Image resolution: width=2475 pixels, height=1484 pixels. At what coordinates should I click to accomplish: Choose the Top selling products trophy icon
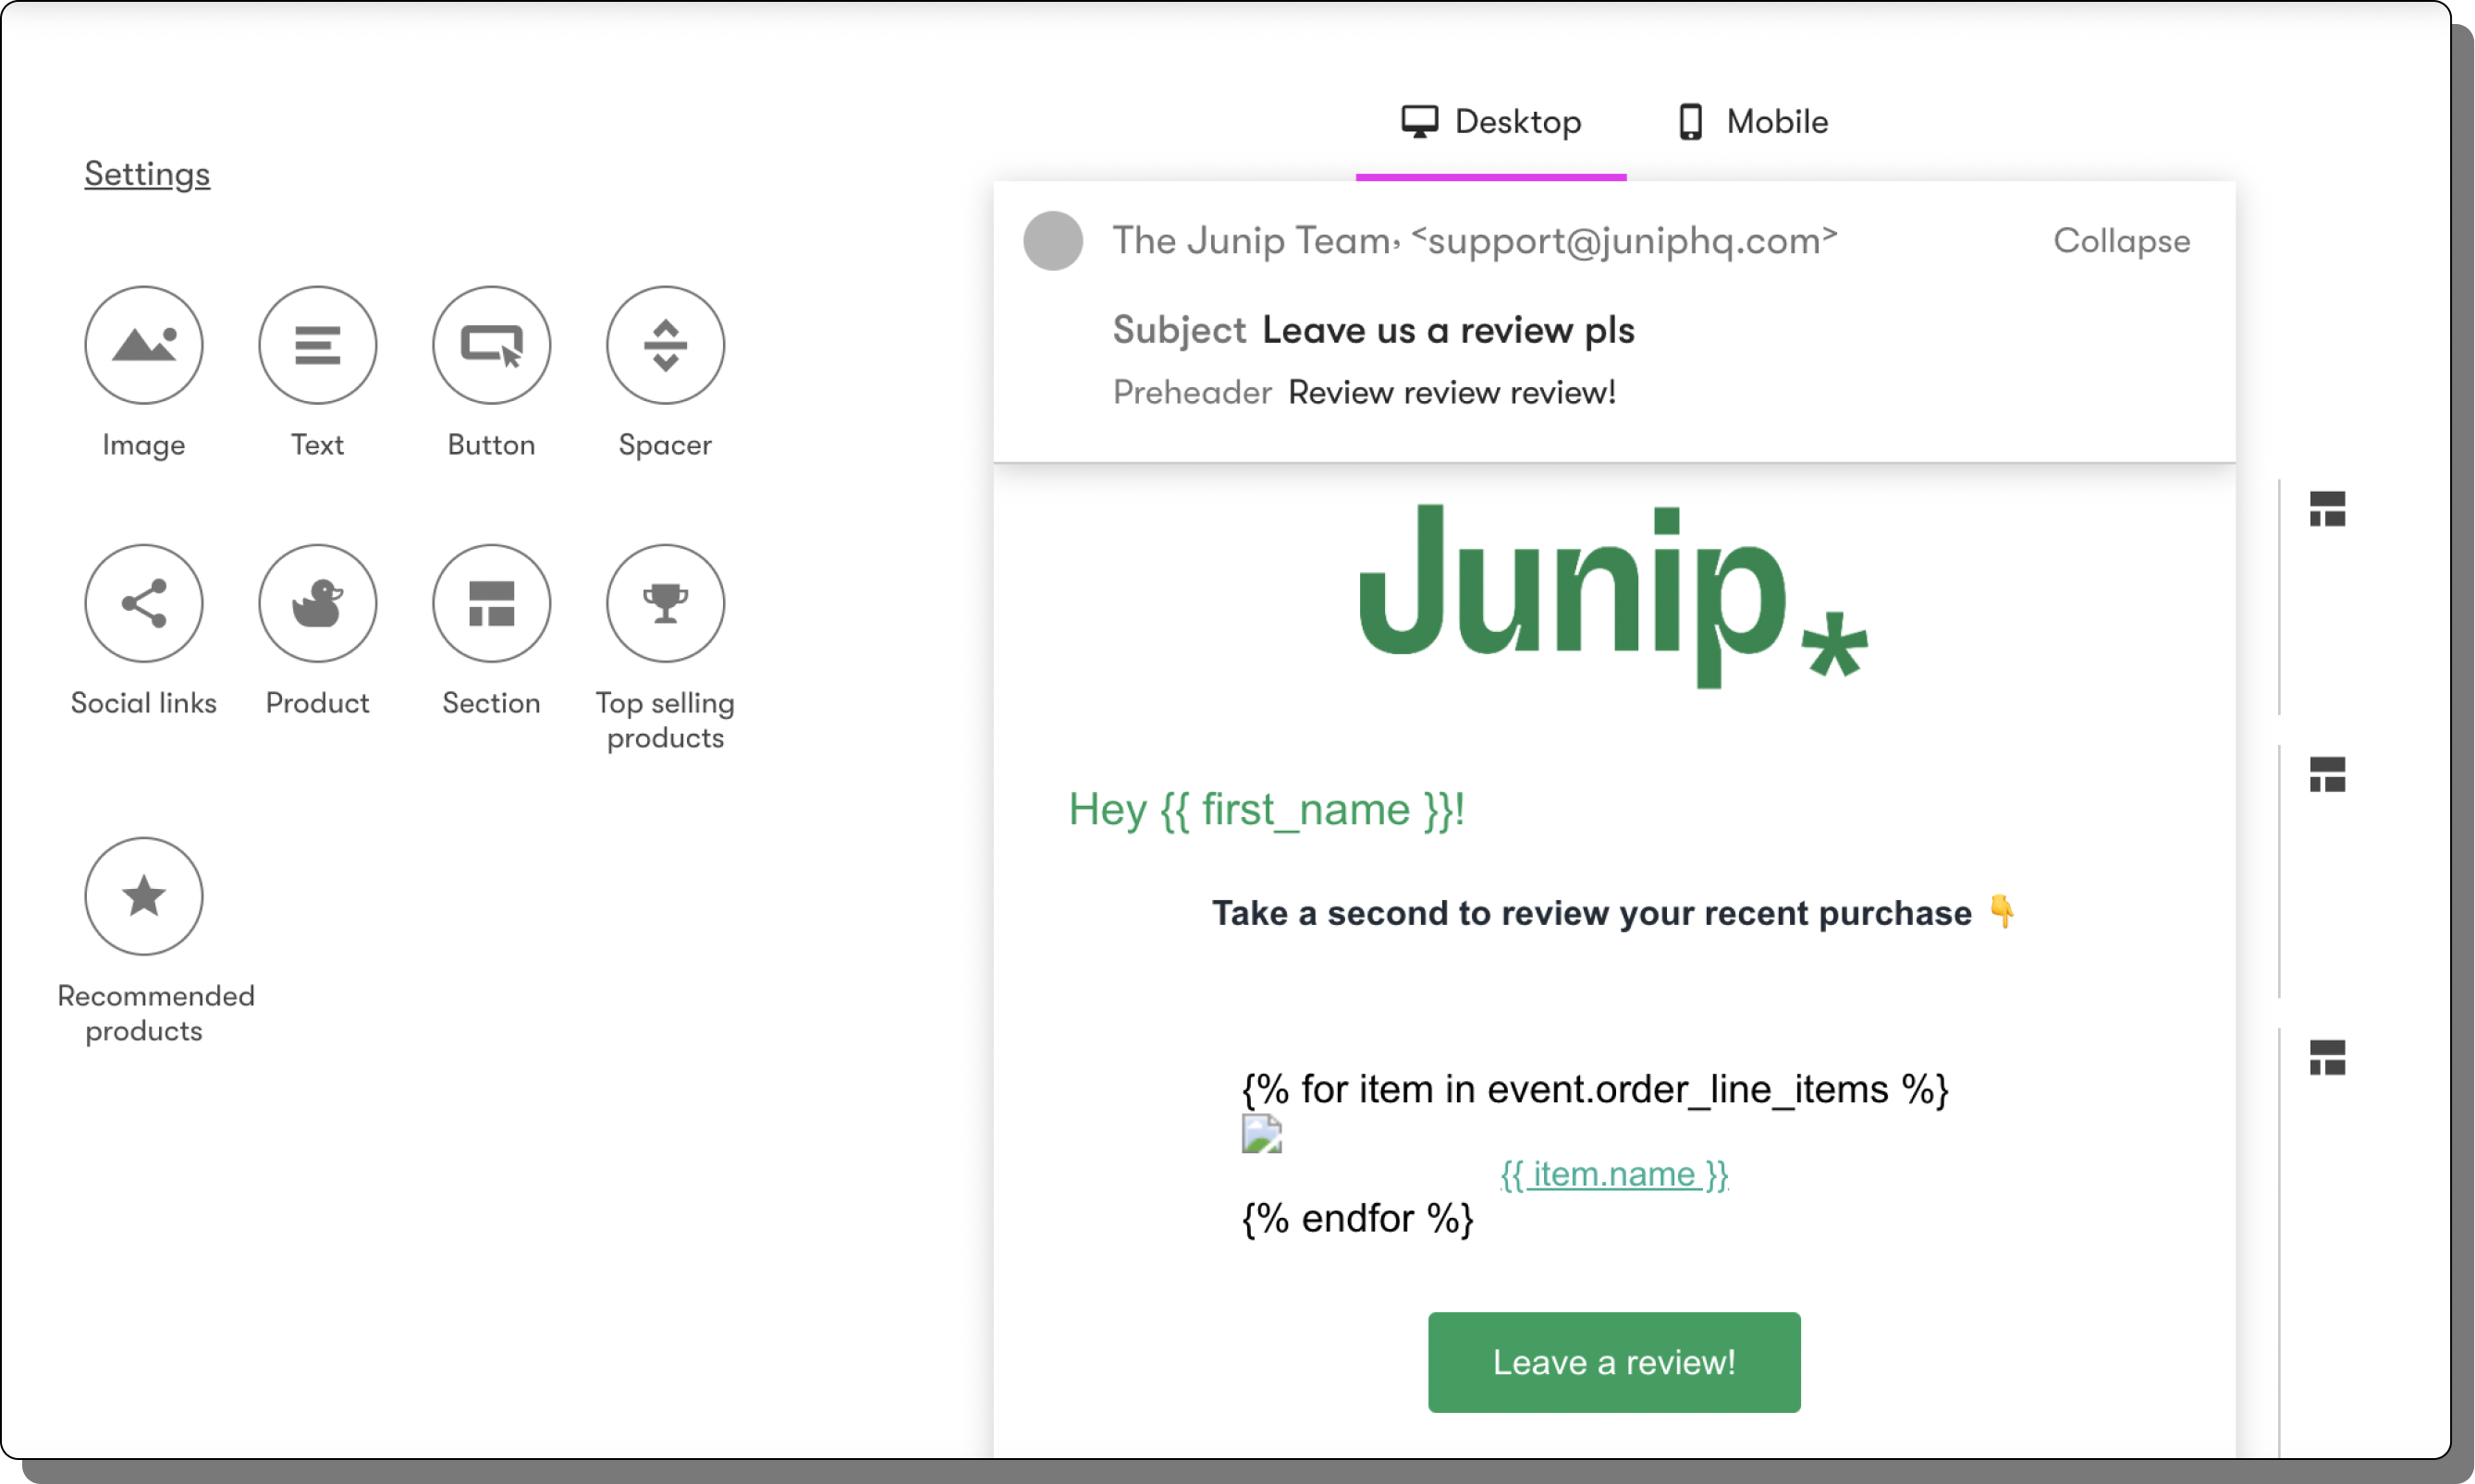coord(666,603)
